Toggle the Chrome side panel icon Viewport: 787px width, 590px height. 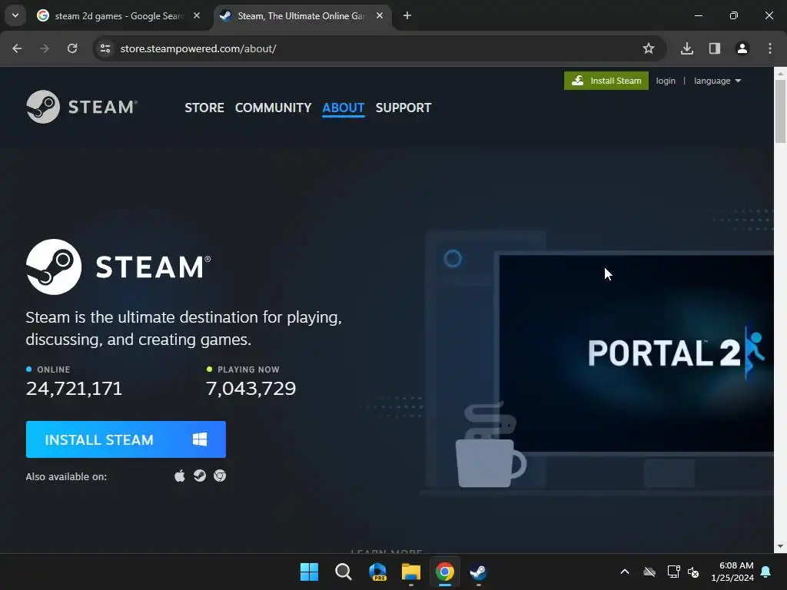coord(714,48)
